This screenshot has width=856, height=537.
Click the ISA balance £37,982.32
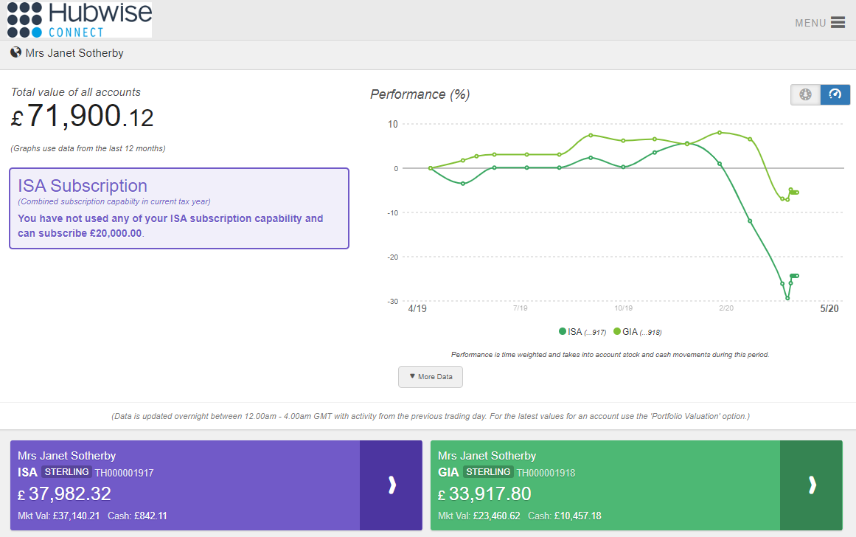click(64, 493)
